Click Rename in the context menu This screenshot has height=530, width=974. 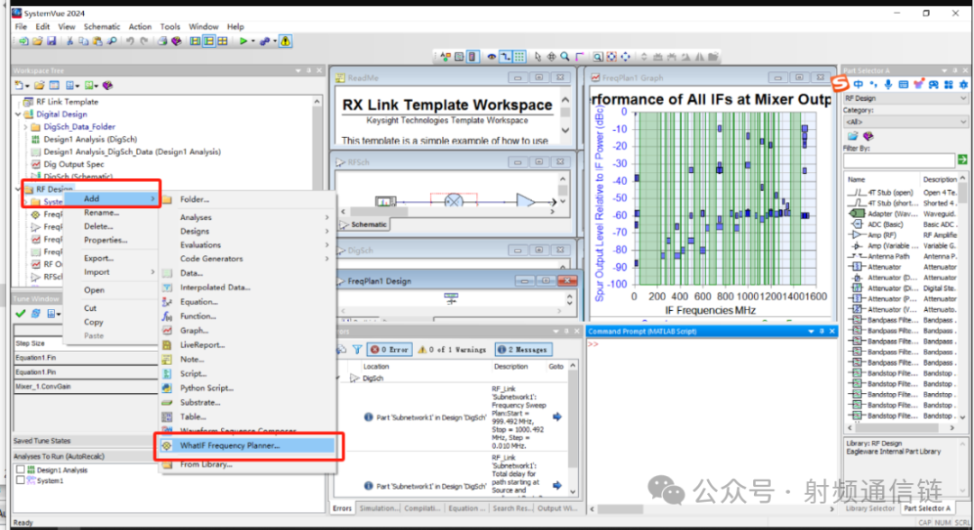[101, 212]
